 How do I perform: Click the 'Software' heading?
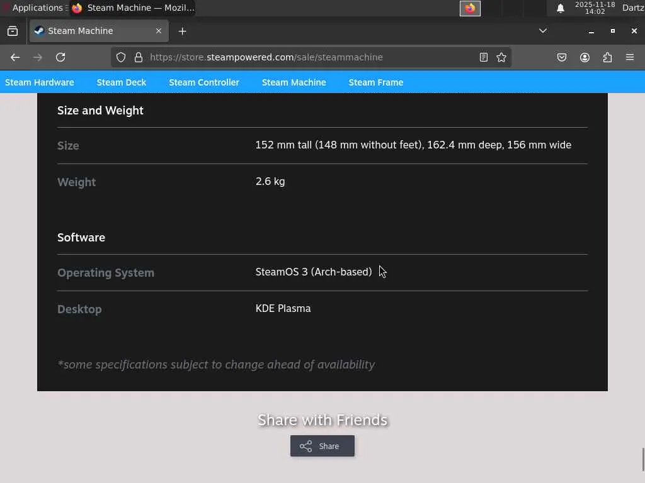[x=81, y=237]
